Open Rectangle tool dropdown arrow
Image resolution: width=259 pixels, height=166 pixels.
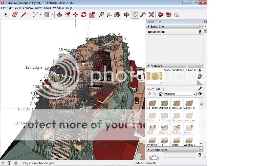(52, 14)
